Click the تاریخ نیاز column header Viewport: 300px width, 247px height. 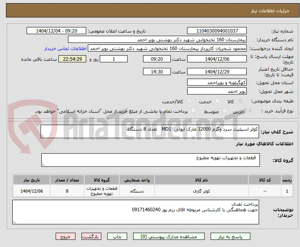coord(31,180)
